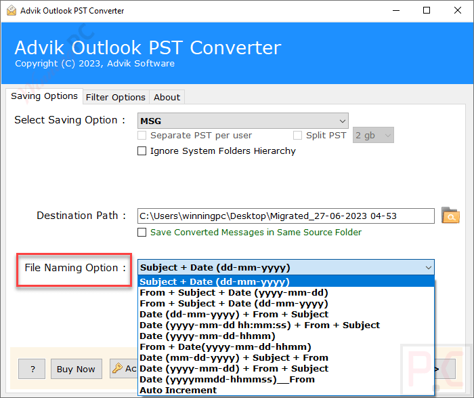Image resolution: width=474 pixels, height=398 pixels.
Task: Toggle Separate PST per user checkbox
Action: 142,135
